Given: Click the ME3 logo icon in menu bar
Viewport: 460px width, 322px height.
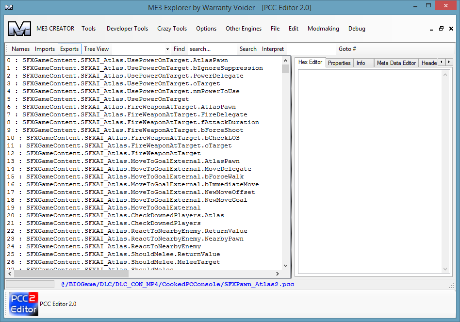Looking at the screenshot, I should click(x=19, y=29).
